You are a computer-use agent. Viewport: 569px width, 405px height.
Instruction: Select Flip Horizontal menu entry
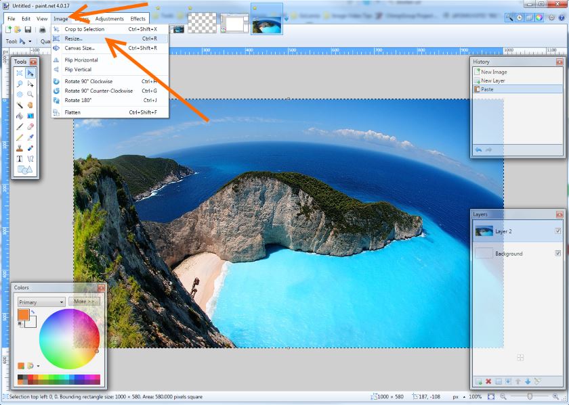(x=81, y=60)
